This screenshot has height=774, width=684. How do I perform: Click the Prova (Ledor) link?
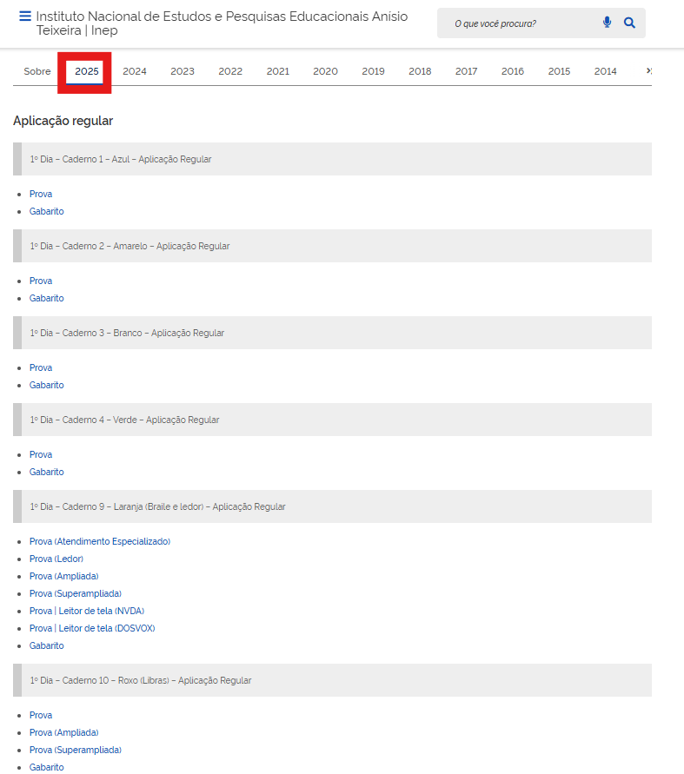coord(56,559)
